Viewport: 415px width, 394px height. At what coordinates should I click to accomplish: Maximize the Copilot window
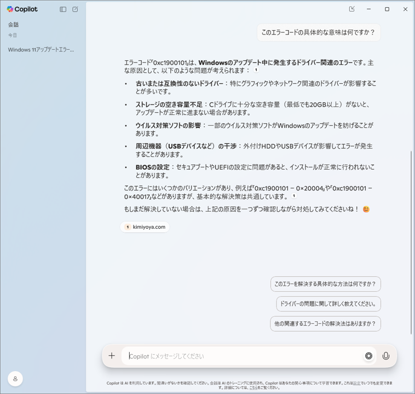[387, 9]
